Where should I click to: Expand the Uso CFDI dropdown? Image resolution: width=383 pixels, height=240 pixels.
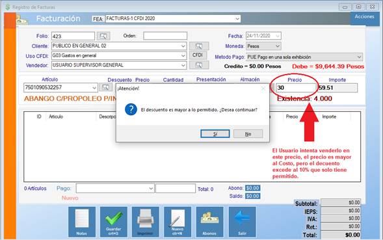(x=183, y=56)
